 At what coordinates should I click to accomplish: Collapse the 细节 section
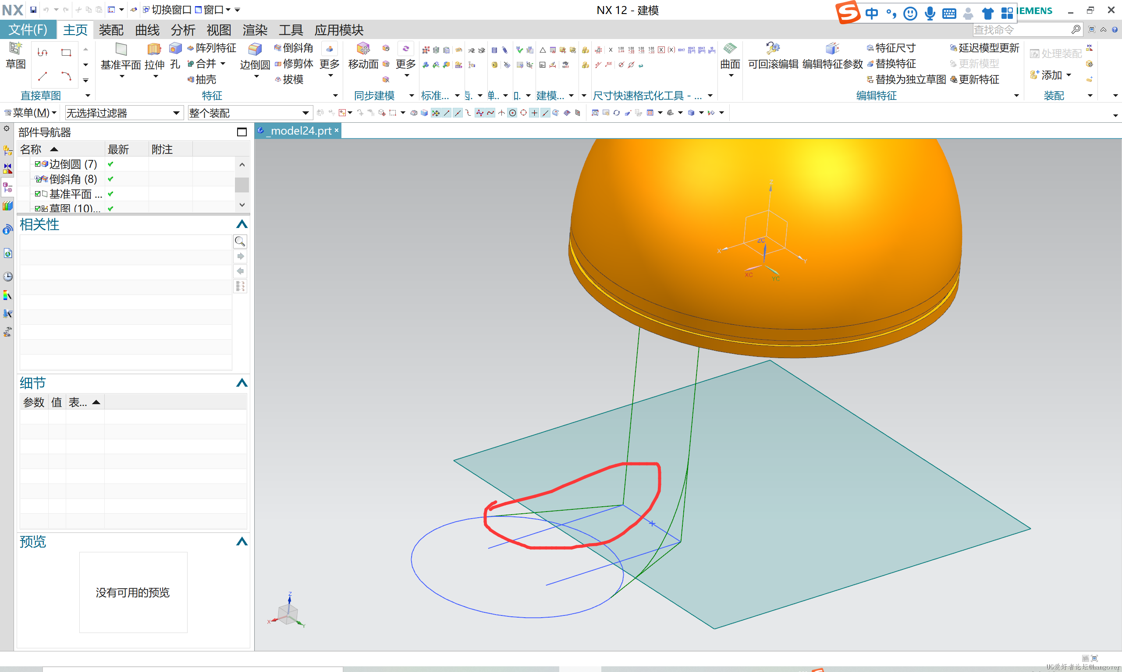[241, 383]
